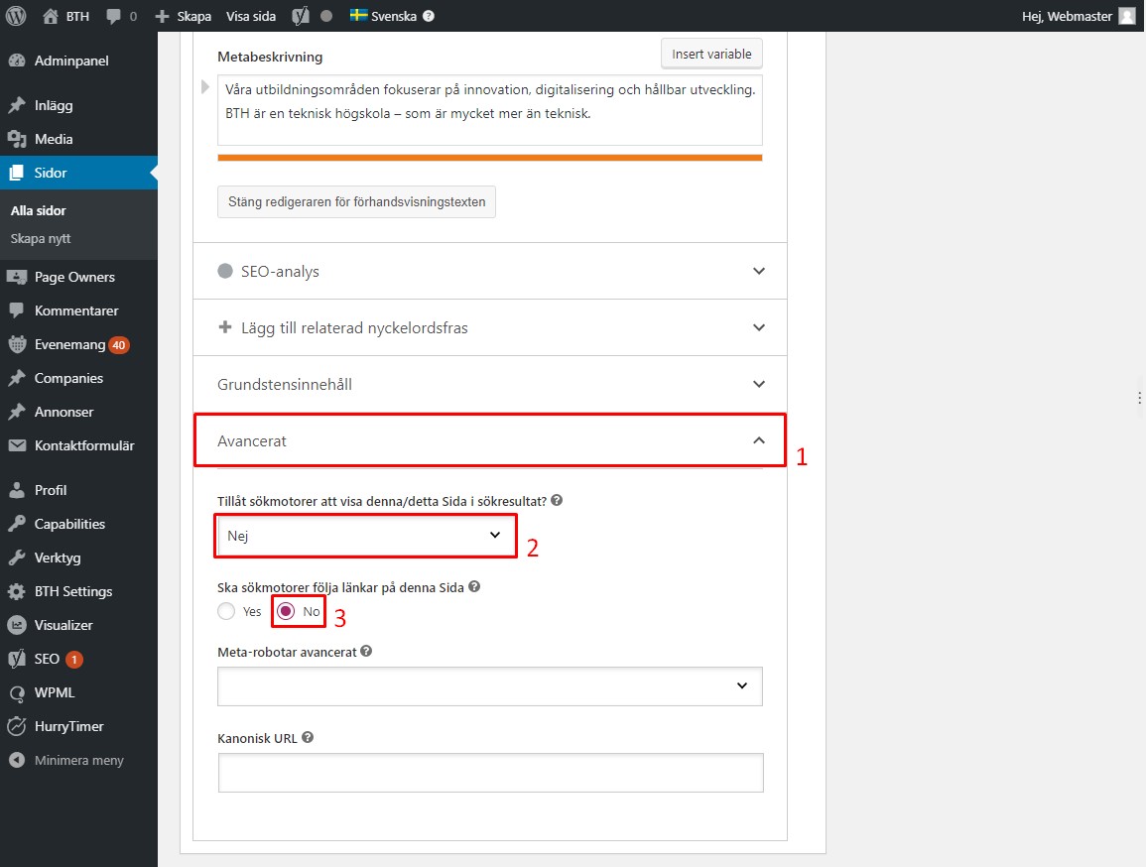Click help icon next to Meta-robotar avancerat
Viewport: 1146px width, 867px height.
(x=366, y=651)
